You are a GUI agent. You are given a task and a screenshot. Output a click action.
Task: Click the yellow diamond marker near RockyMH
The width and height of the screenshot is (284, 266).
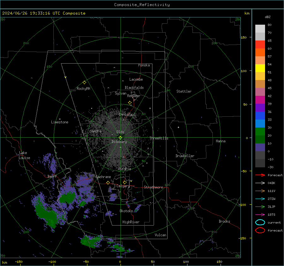tap(84, 83)
